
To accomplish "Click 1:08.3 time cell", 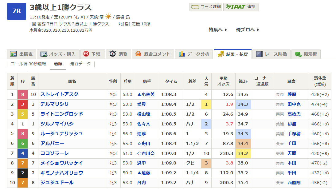I will click(x=171, y=94).
